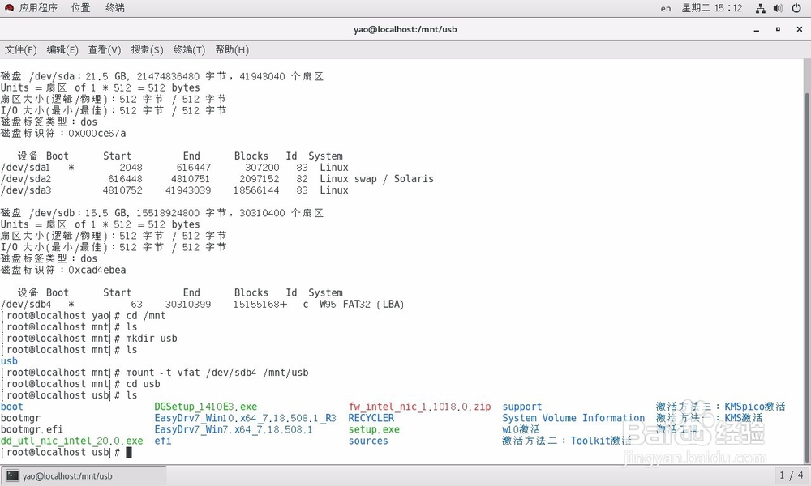Click the terminal icon in taskbar
The height and width of the screenshot is (486, 811).
pyautogui.click(x=13, y=475)
